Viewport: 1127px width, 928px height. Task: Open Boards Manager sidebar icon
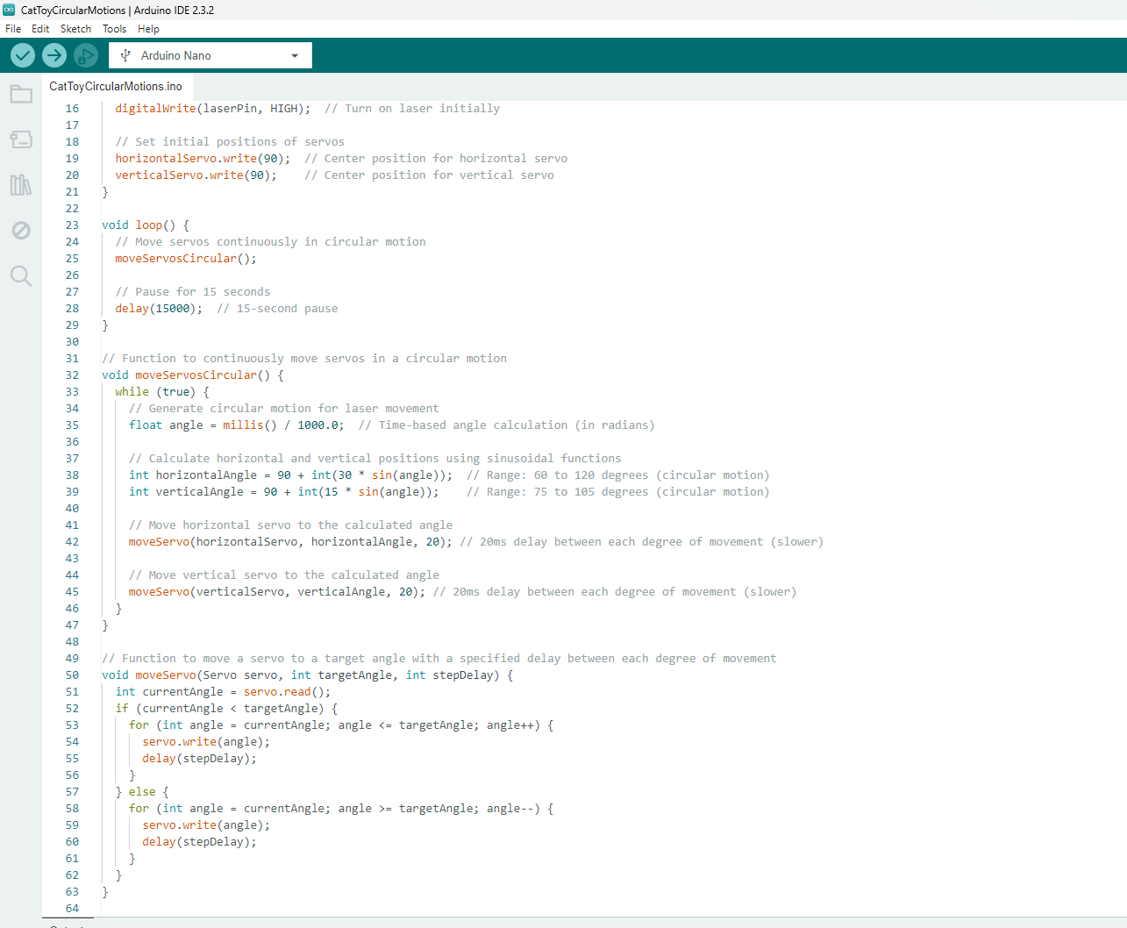[21, 139]
